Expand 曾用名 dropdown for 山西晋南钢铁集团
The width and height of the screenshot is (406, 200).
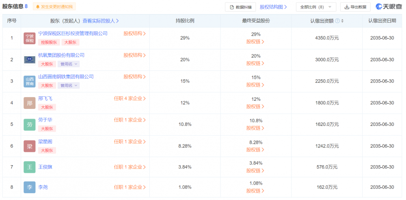pos(69,85)
